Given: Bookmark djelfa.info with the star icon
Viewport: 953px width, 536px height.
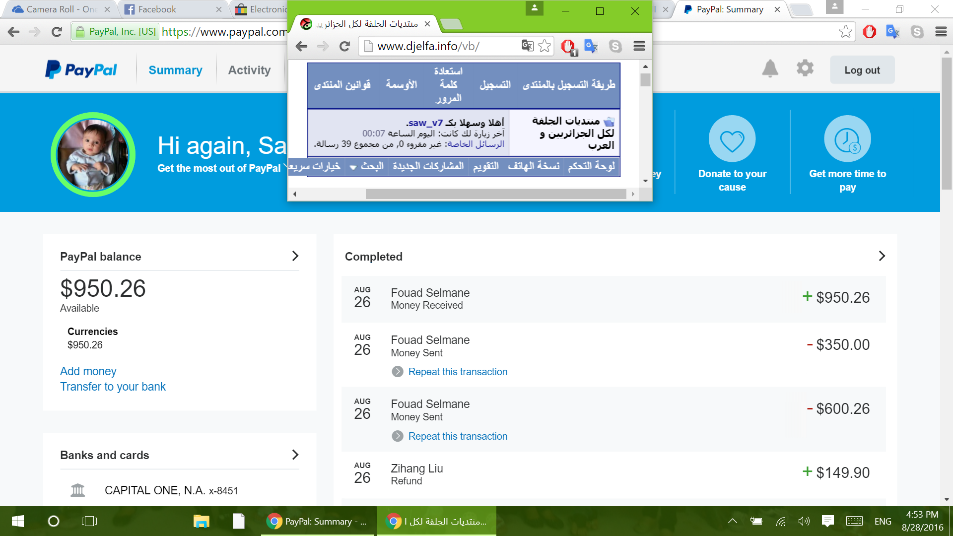Looking at the screenshot, I should click(x=545, y=46).
